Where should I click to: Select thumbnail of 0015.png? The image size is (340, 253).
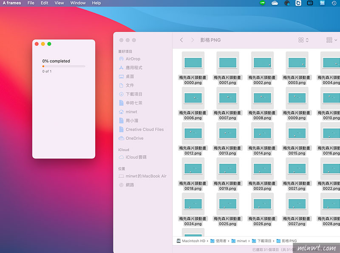(x=297, y=133)
